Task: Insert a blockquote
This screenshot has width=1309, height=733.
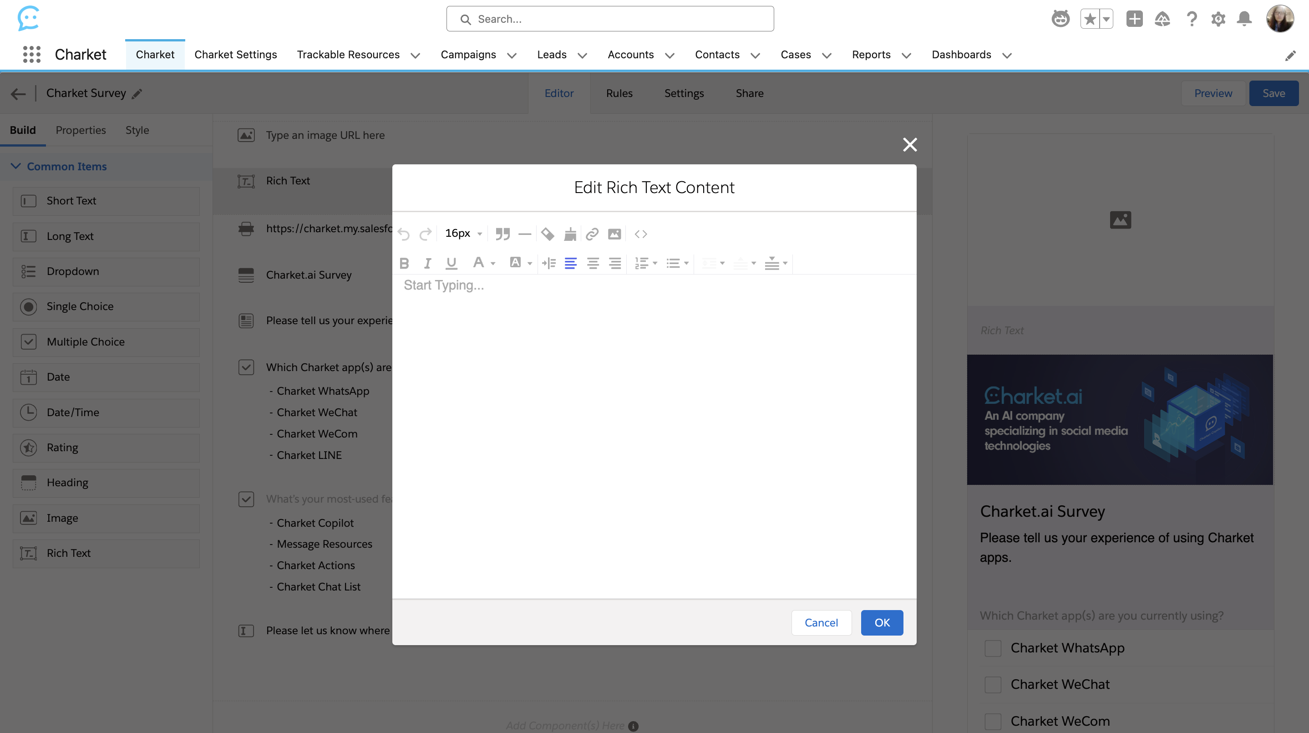Action: pos(502,234)
